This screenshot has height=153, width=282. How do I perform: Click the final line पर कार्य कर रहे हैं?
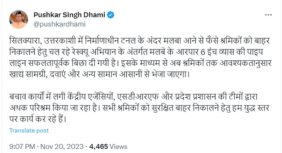tap(38, 119)
